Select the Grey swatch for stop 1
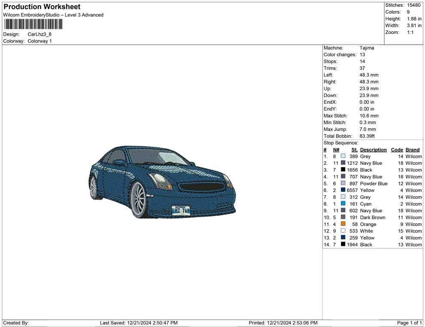The image size is (425, 327). [x=343, y=156]
